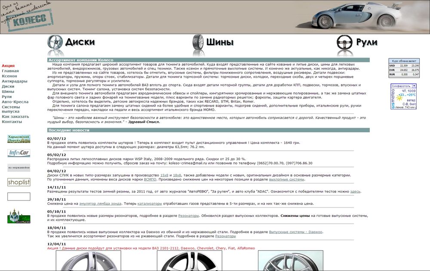Open the Контакты page
The width and height of the screenshot is (430, 271).
click(x=12, y=122)
